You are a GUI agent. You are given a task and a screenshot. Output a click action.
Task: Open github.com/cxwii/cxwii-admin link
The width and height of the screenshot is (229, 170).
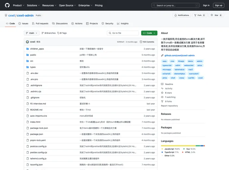(179, 55)
